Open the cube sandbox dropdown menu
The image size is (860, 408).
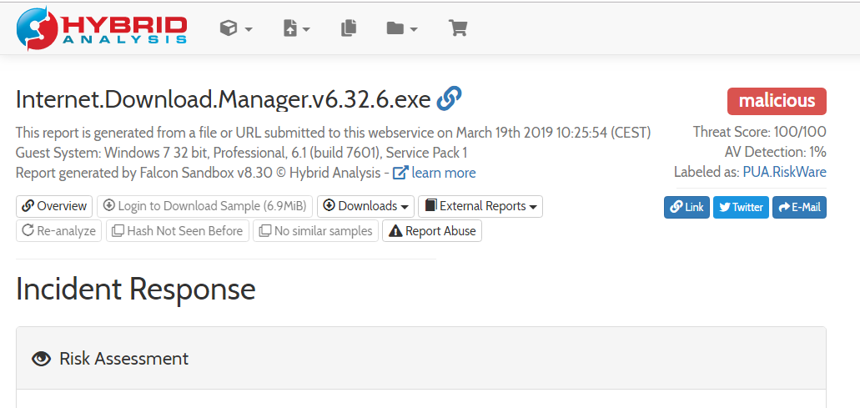[236, 28]
